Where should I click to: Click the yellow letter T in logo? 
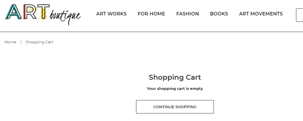tap(43, 13)
